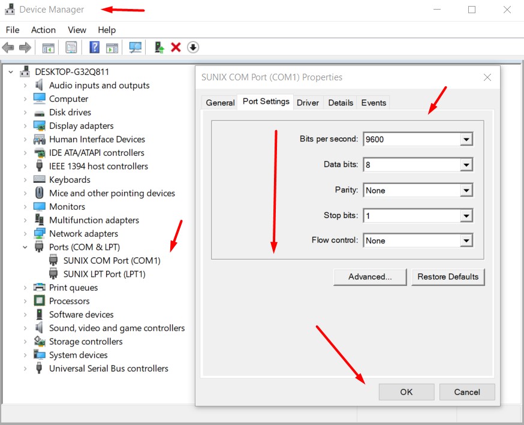Viewport: 524px width, 425px height.
Task: Click the Update driver green arrow icon
Action: [159, 47]
